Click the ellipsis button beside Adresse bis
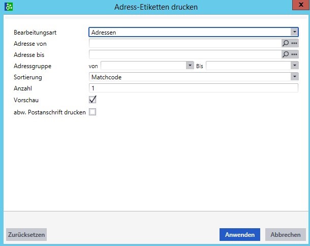 (294, 54)
